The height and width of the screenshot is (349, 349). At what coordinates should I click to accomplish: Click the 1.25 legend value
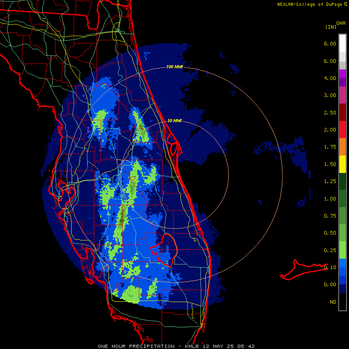click(330, 181)
